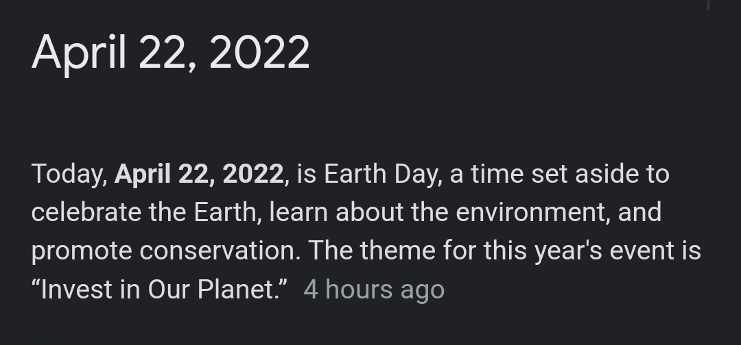Viewport: 741px width, 345px height.
Task: Click the word "about" in the paragraph
Action: 369,212
